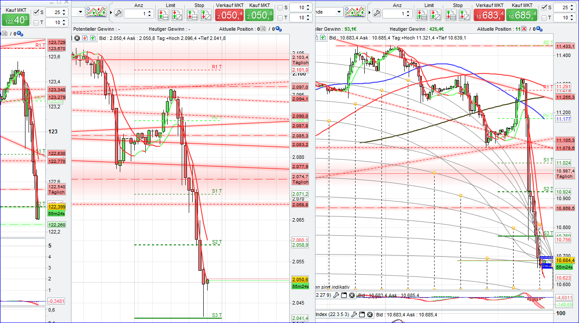Click the green buy arrow icon beside the Bid bar
The width and height of the screenshot is (579, 323).
coord(93,38)
